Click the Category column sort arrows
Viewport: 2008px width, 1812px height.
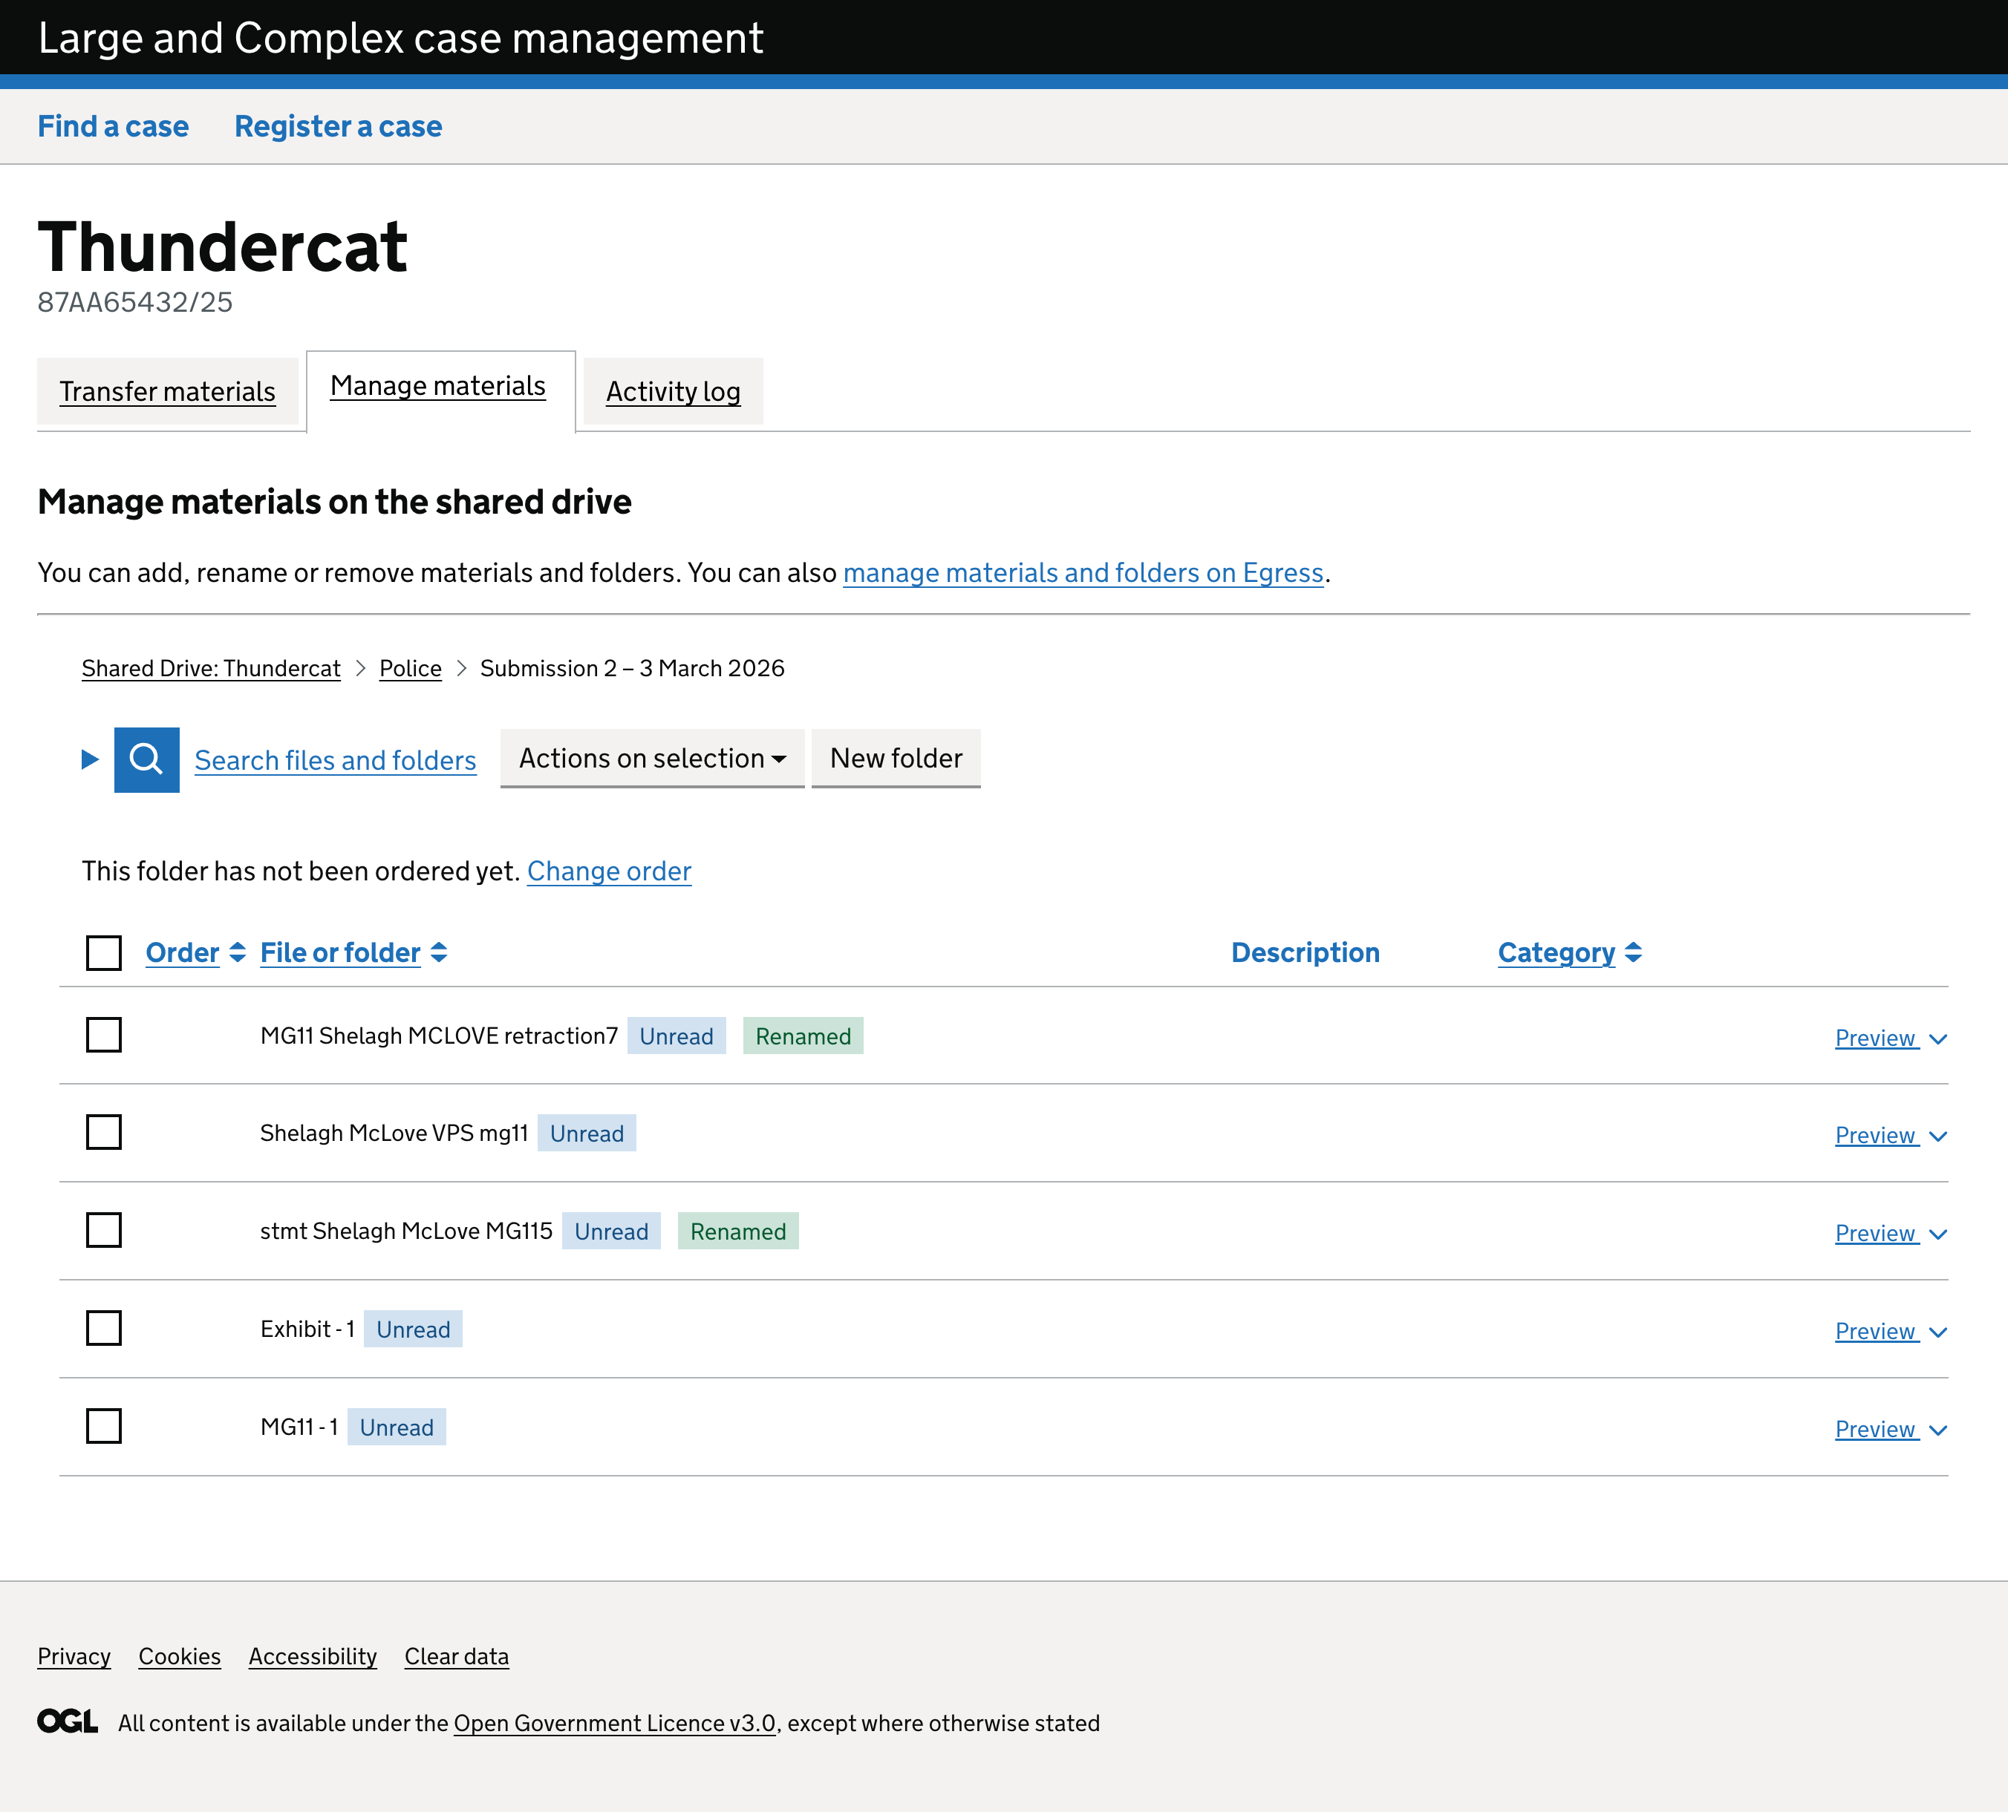coord(1634,953)
